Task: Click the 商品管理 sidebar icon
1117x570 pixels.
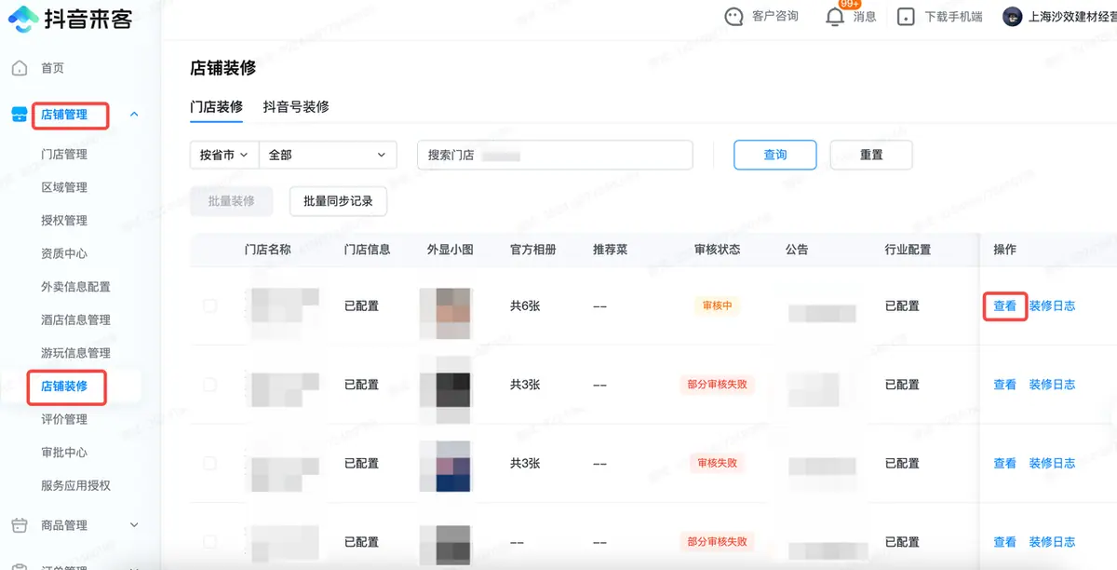Action: click(20, 525)
